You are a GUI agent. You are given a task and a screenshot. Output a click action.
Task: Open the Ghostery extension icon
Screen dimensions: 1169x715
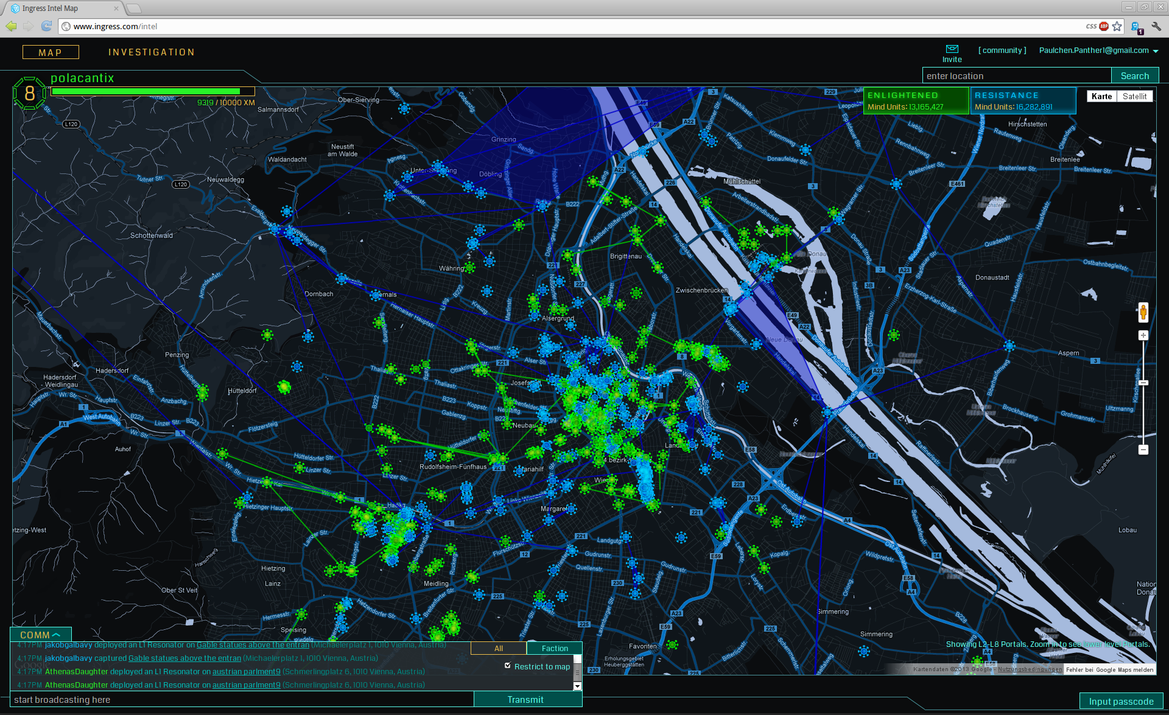pyautogui.click(x=1136, y=27)
